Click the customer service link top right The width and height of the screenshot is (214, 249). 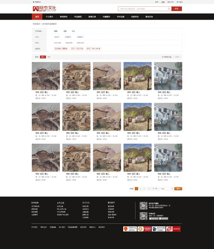[179, 2]
